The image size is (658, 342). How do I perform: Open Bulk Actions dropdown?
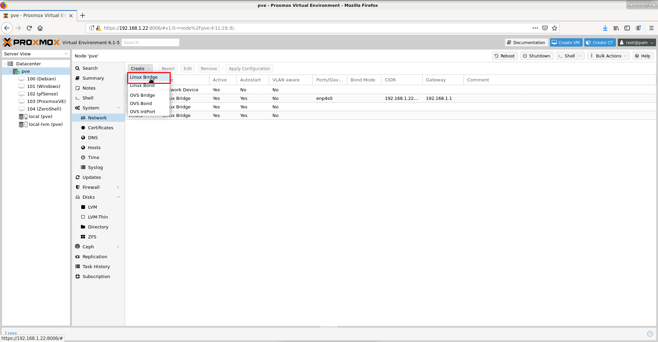click(x=608, y=56)
